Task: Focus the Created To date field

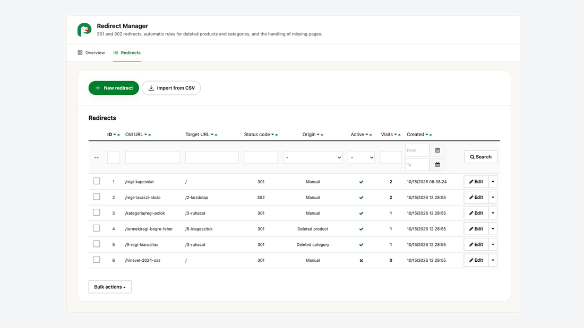Action: (417, 164)
